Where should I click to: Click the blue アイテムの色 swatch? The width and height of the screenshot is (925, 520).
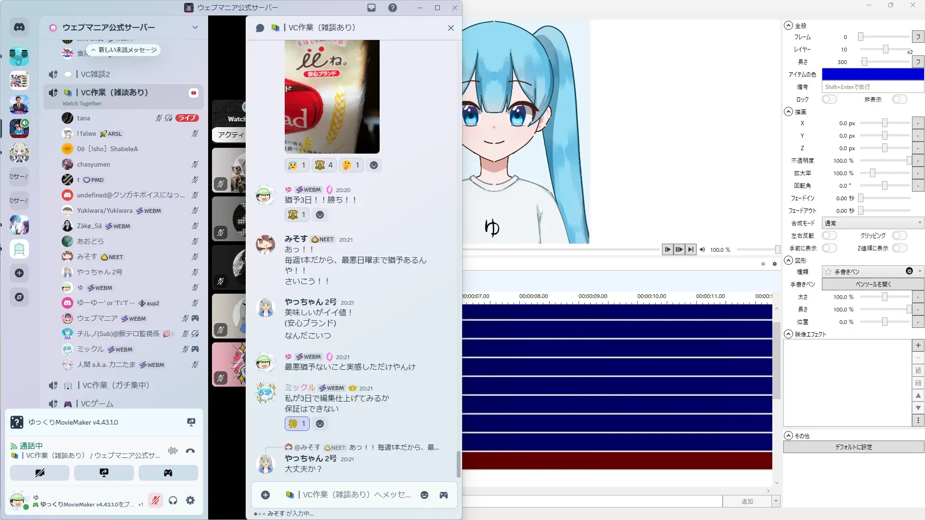(x=872, y=74)
